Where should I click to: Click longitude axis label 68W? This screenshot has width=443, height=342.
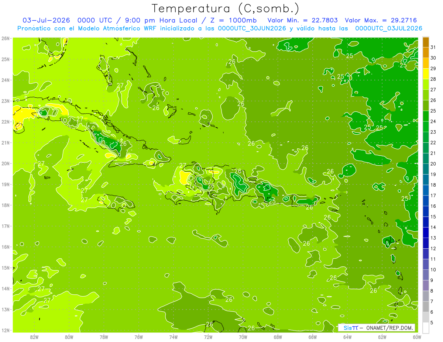click(x=278, y=337)
